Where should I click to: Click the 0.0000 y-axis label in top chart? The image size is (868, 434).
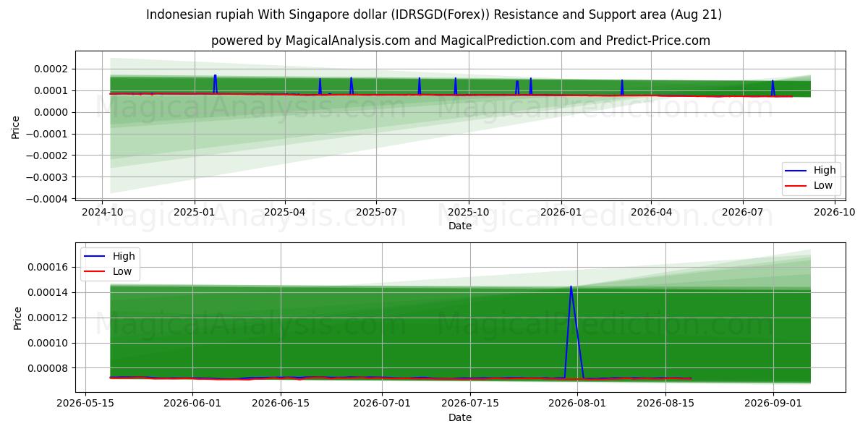51,112
